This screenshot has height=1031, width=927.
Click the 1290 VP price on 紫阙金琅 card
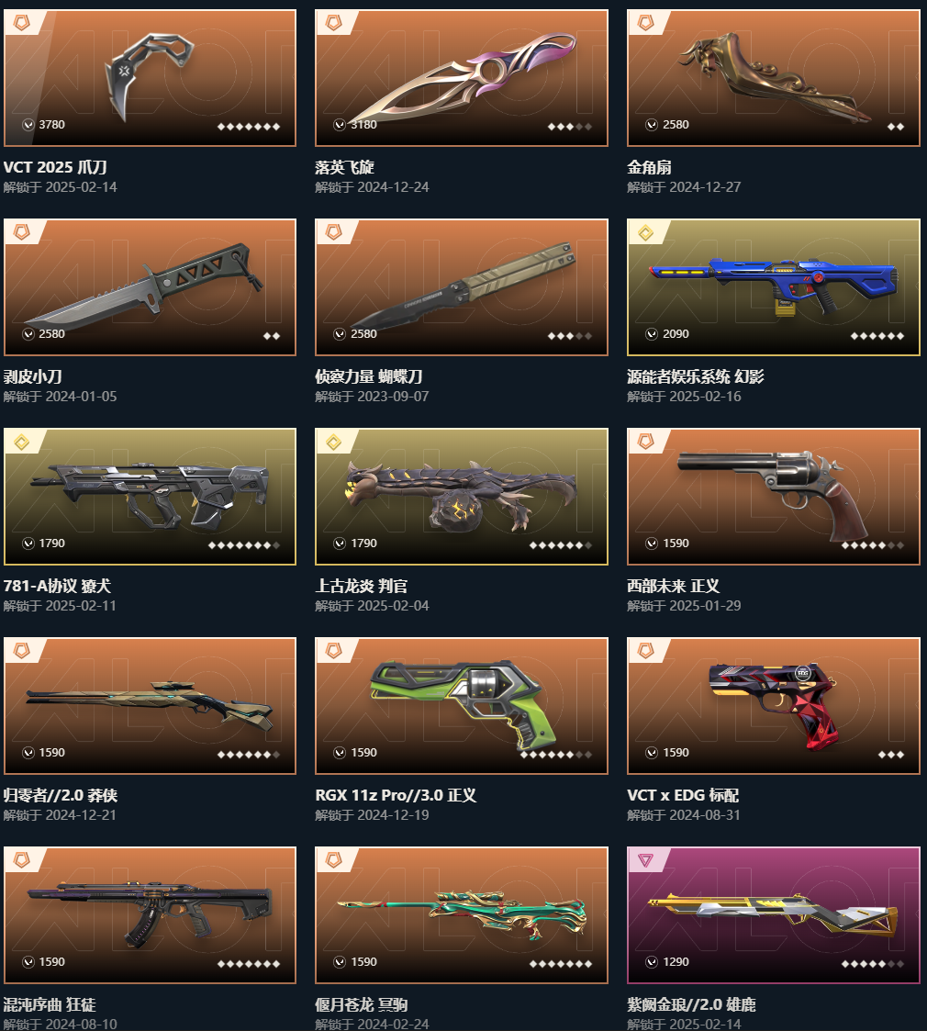pyautogui.click(x=676, y=962)
